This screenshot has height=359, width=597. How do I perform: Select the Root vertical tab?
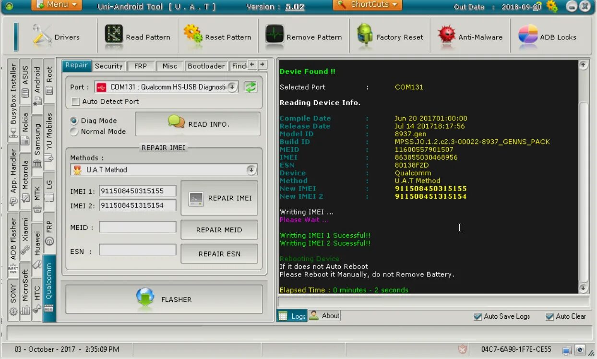click(x=49, y=81)
